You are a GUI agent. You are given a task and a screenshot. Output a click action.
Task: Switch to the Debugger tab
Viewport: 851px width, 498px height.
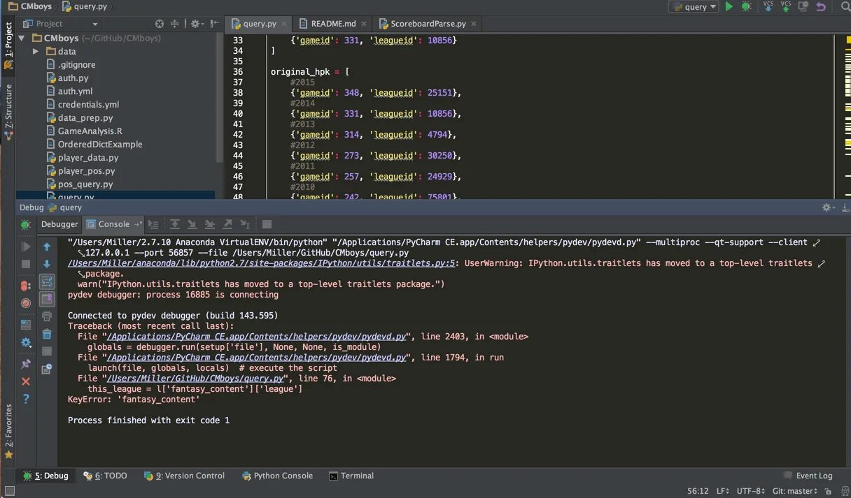(x=59, y=224)
